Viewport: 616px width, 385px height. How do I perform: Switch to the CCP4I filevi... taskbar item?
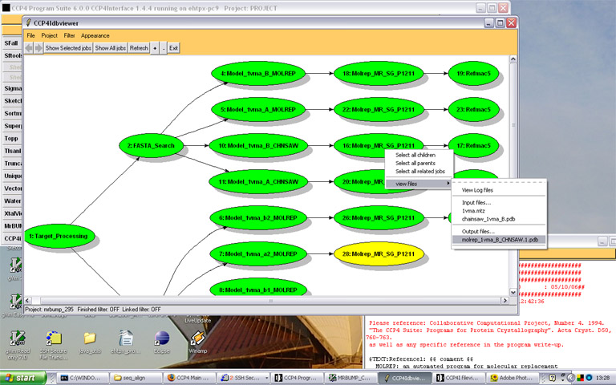pyautogui.click(x=458, y=378)
